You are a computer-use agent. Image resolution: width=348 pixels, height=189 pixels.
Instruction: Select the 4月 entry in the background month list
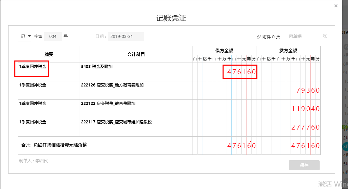coord(345,155)
